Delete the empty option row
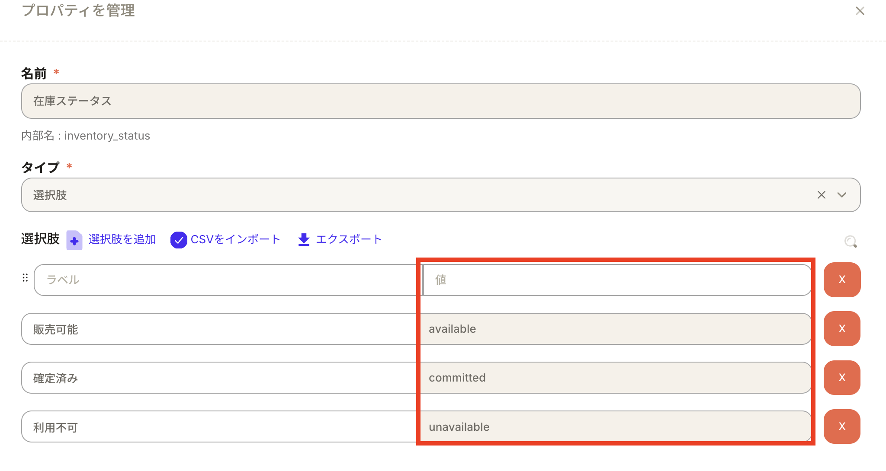The height and width of the screenshot is (471, 886). pyautogui.click(x=841, y=280)
